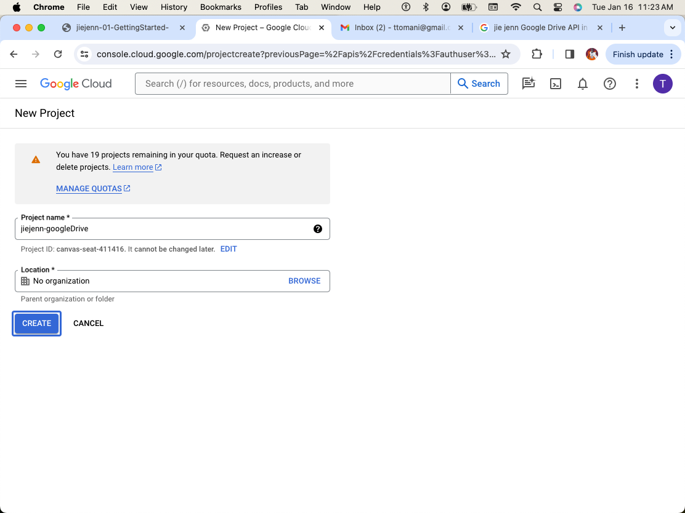Click EDIT next to the Project ID
685x513 pixels.
pos(229,249)
